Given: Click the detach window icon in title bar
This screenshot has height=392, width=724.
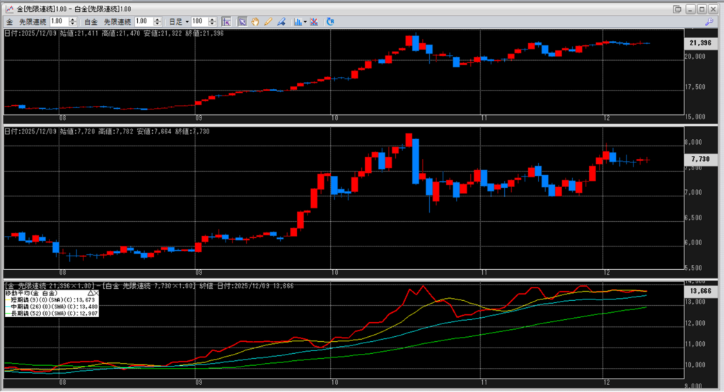Looking at the screenshot, I should 677,8.
